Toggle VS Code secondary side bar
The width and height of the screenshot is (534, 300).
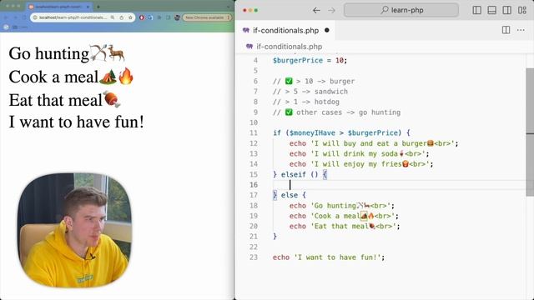coord(506,10)
